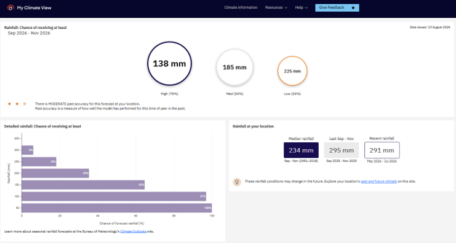Click the 295 mm Last Sep - Nov box
Screen dimensions: 456x243
(x=342, y=150)
